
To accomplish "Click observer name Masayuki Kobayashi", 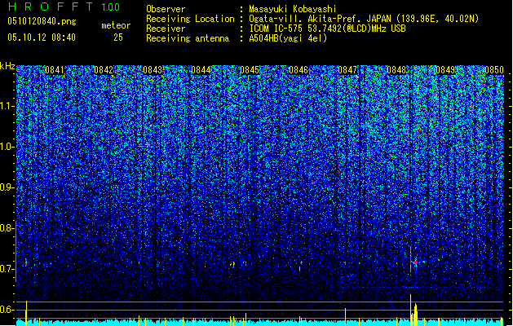I will pyautogui.click(x=293, y=9).
